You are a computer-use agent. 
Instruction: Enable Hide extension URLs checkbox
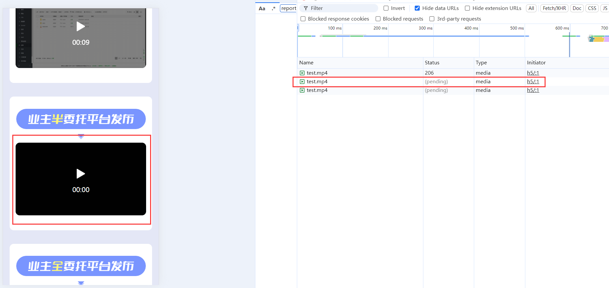[467, 8]
